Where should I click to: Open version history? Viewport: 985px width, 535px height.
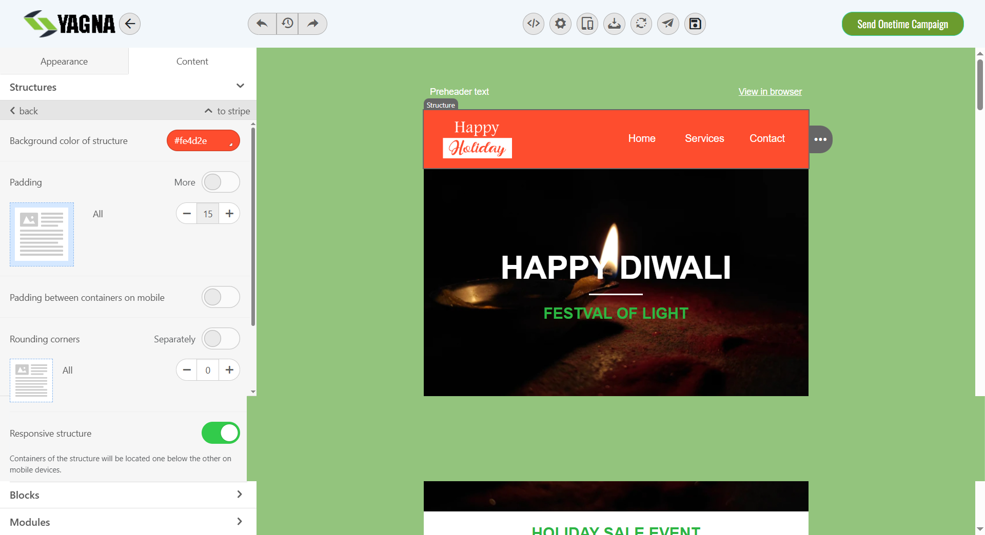pyautogui.click(x=287, y=24)
